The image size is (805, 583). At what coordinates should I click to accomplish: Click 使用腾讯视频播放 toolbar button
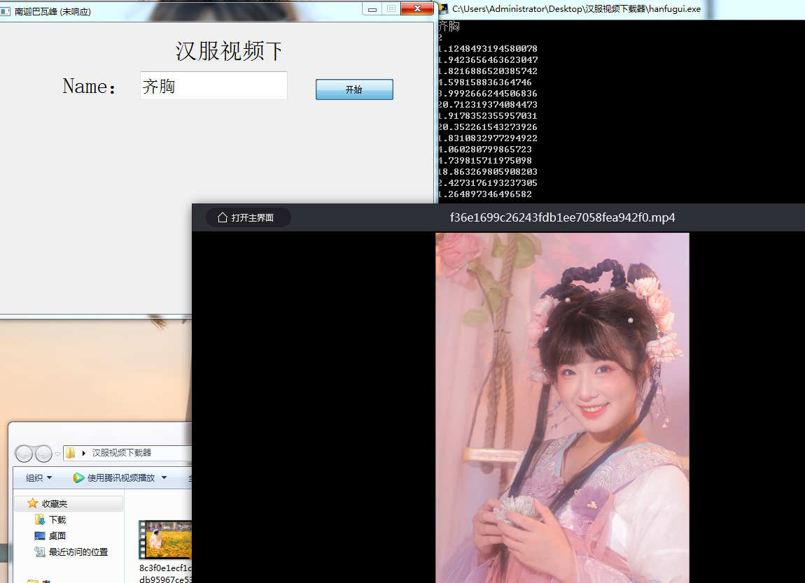(x=114, y=478)
